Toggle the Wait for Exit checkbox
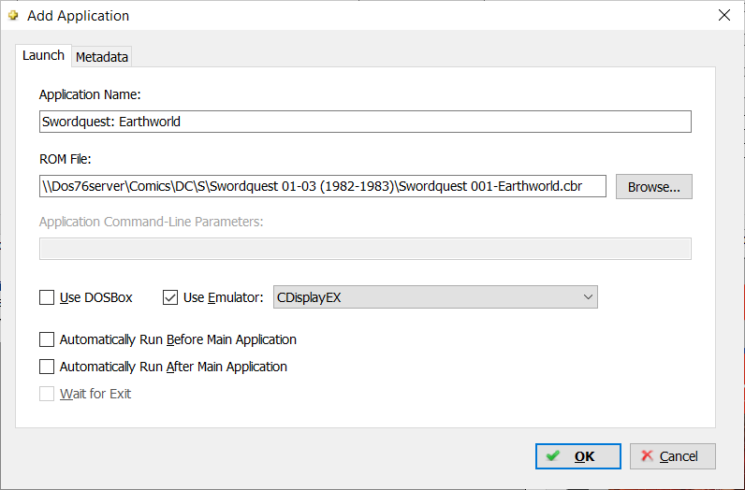745x490 pixels. 47,394
